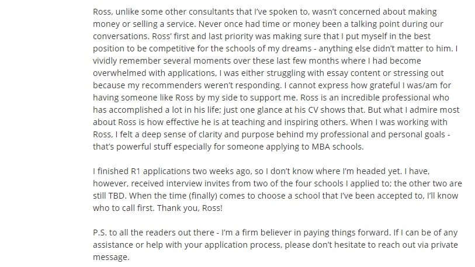Click the word 'vividly' in the review
The image size is (475, 267).
[x=105, y=61]
